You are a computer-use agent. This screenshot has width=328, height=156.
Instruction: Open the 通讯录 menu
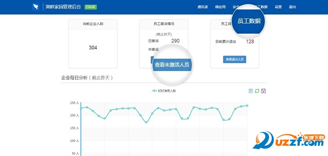(x=203, y=7)
